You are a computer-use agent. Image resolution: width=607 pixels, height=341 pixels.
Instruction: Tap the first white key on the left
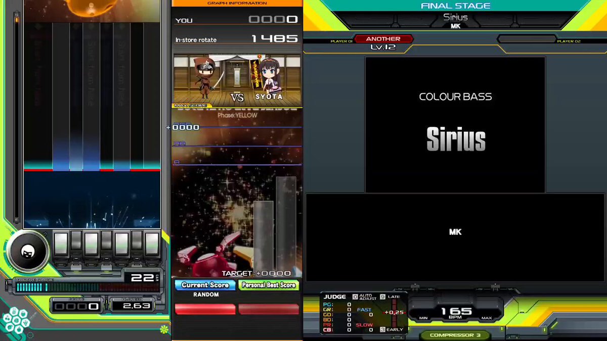pyautogui.click(x=61, y=243)
